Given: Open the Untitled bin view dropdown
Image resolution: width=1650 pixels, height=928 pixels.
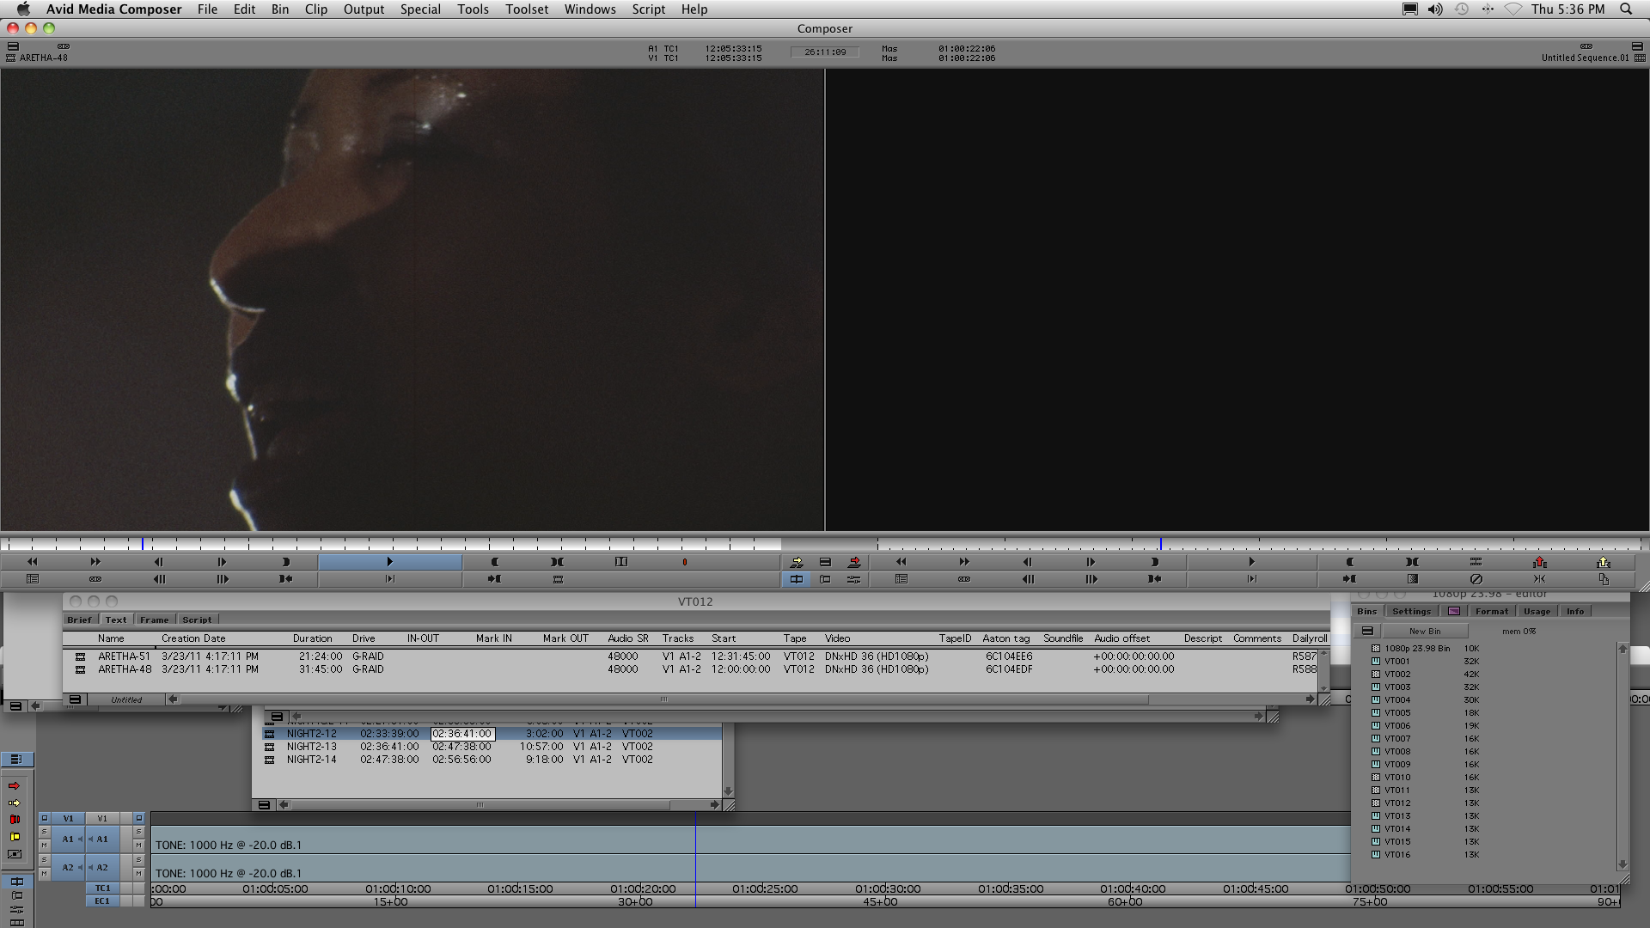Looking at the screenshot, I should [126, 699].
